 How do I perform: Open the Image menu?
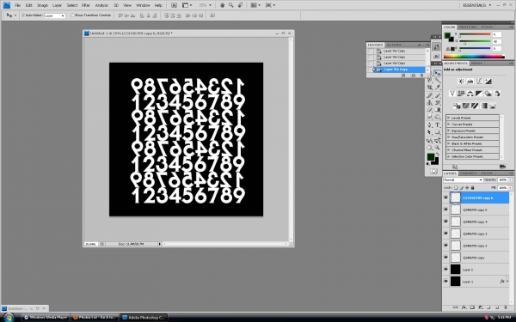pyautogui.click(x=42, y=5)
